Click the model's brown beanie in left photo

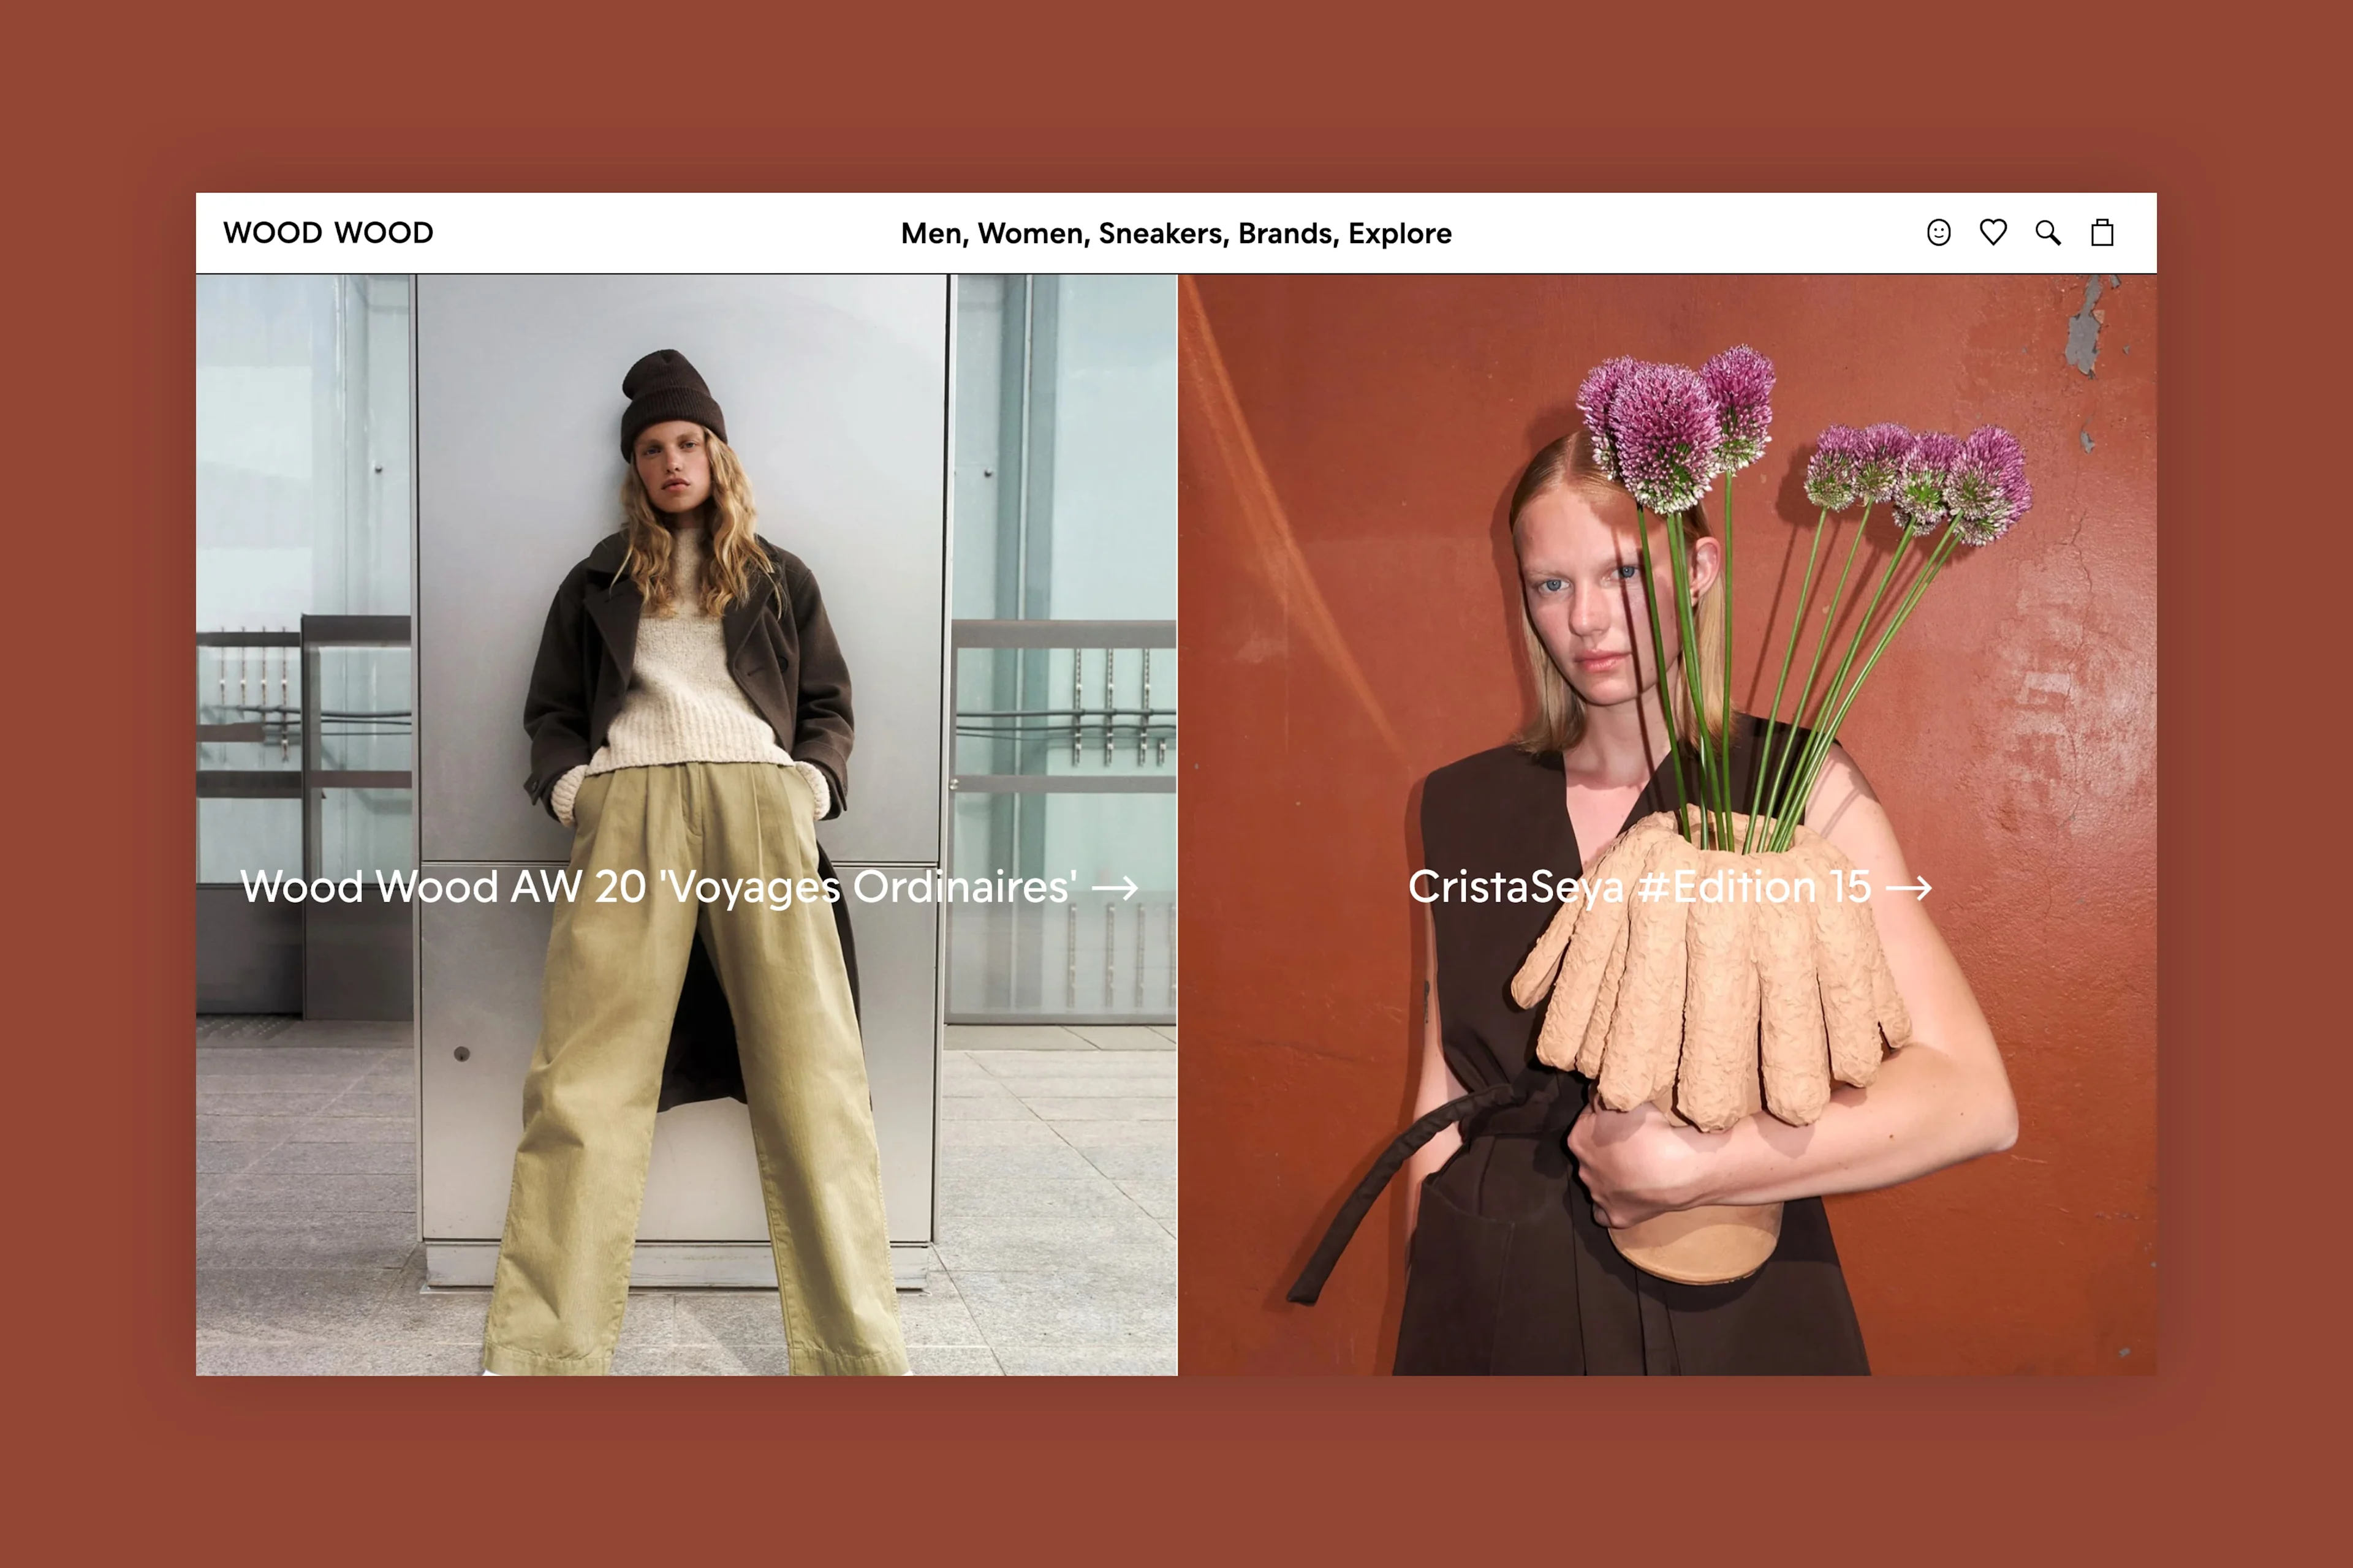point(670,398)
